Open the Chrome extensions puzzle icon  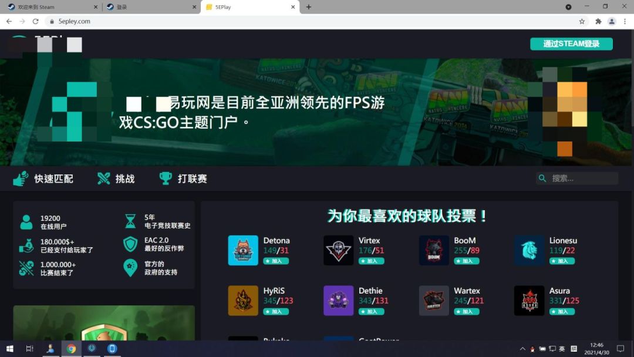[598, 21]
